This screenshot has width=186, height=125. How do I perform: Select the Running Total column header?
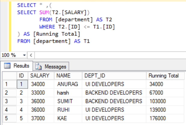point(165,76)
